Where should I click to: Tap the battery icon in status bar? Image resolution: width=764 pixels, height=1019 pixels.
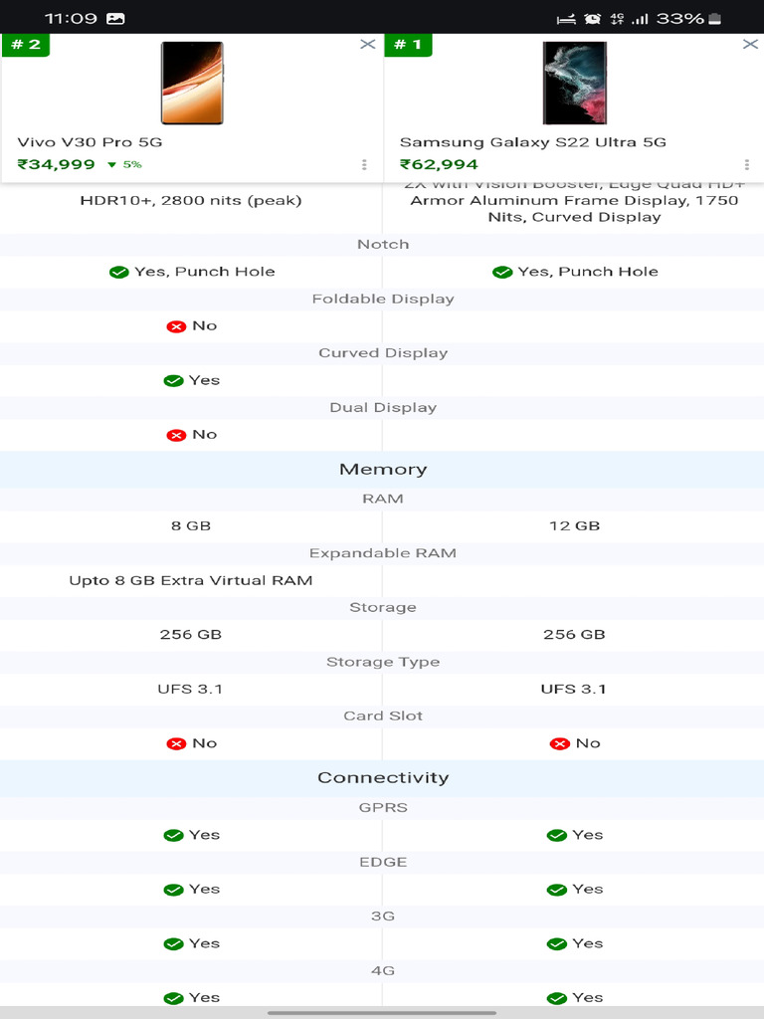click(x=715, y=19)
